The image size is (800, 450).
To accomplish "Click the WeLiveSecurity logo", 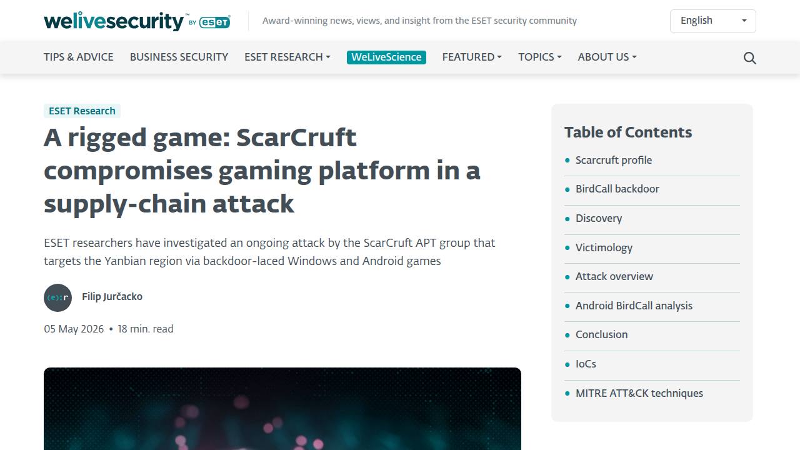I will 137,21.
